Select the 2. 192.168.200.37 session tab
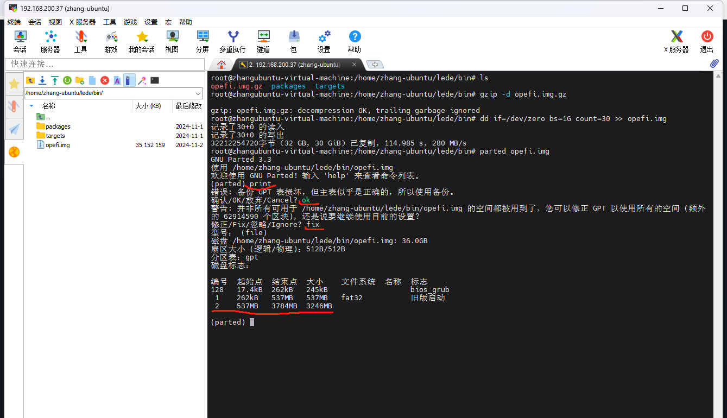The height and width of the screenshot is (418, 727). (294, 65)
